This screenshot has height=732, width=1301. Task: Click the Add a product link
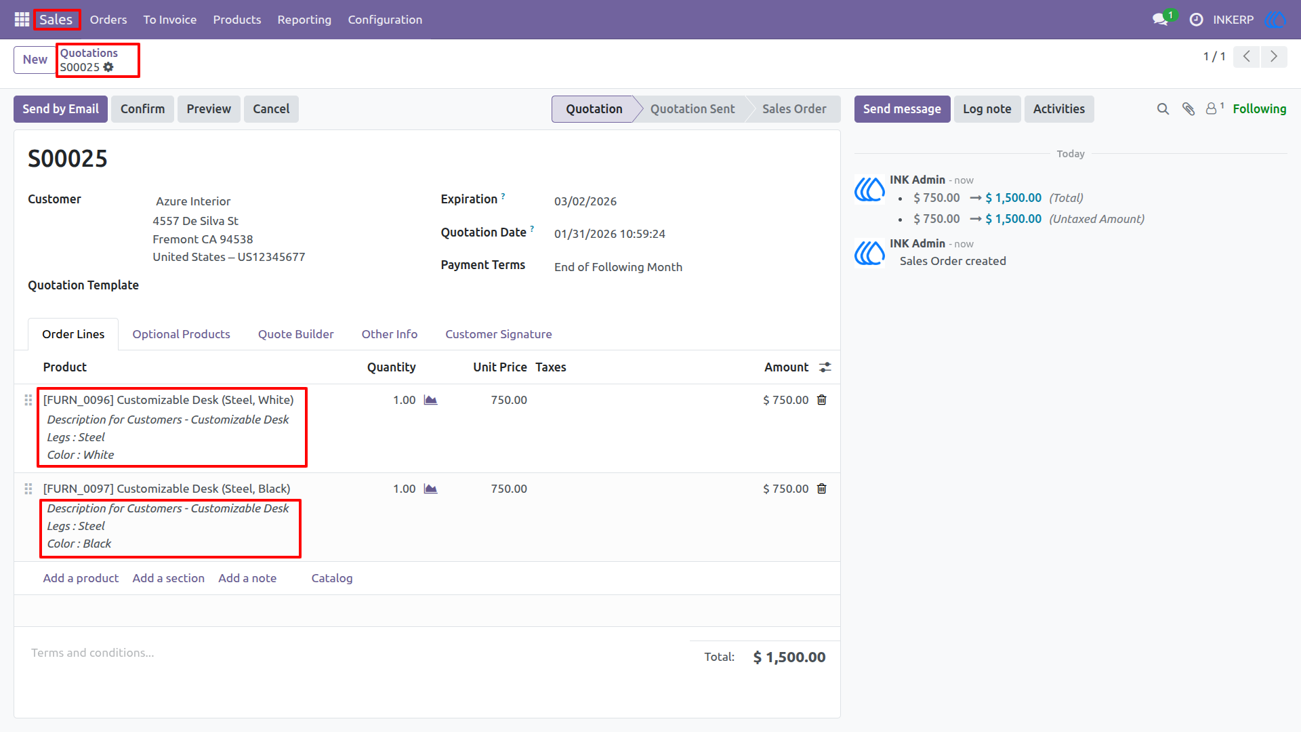click(x=81, y=578)
